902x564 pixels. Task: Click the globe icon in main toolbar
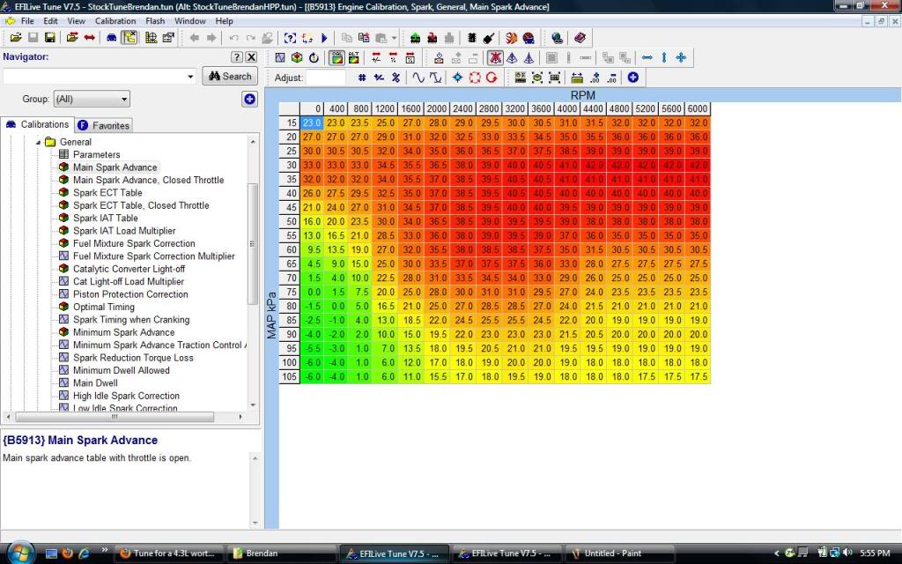[x=557, y=38]
